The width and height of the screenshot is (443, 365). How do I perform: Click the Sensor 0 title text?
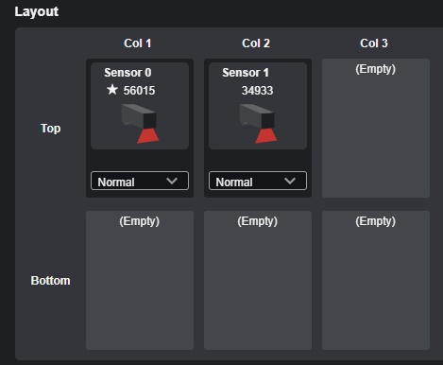128,73
